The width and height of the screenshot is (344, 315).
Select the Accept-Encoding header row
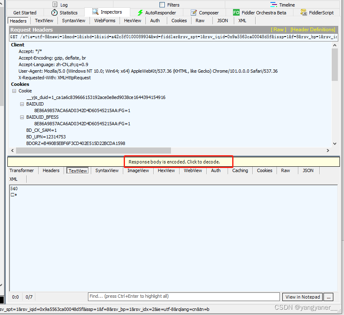pyautogui.click(x=52, y=58)
